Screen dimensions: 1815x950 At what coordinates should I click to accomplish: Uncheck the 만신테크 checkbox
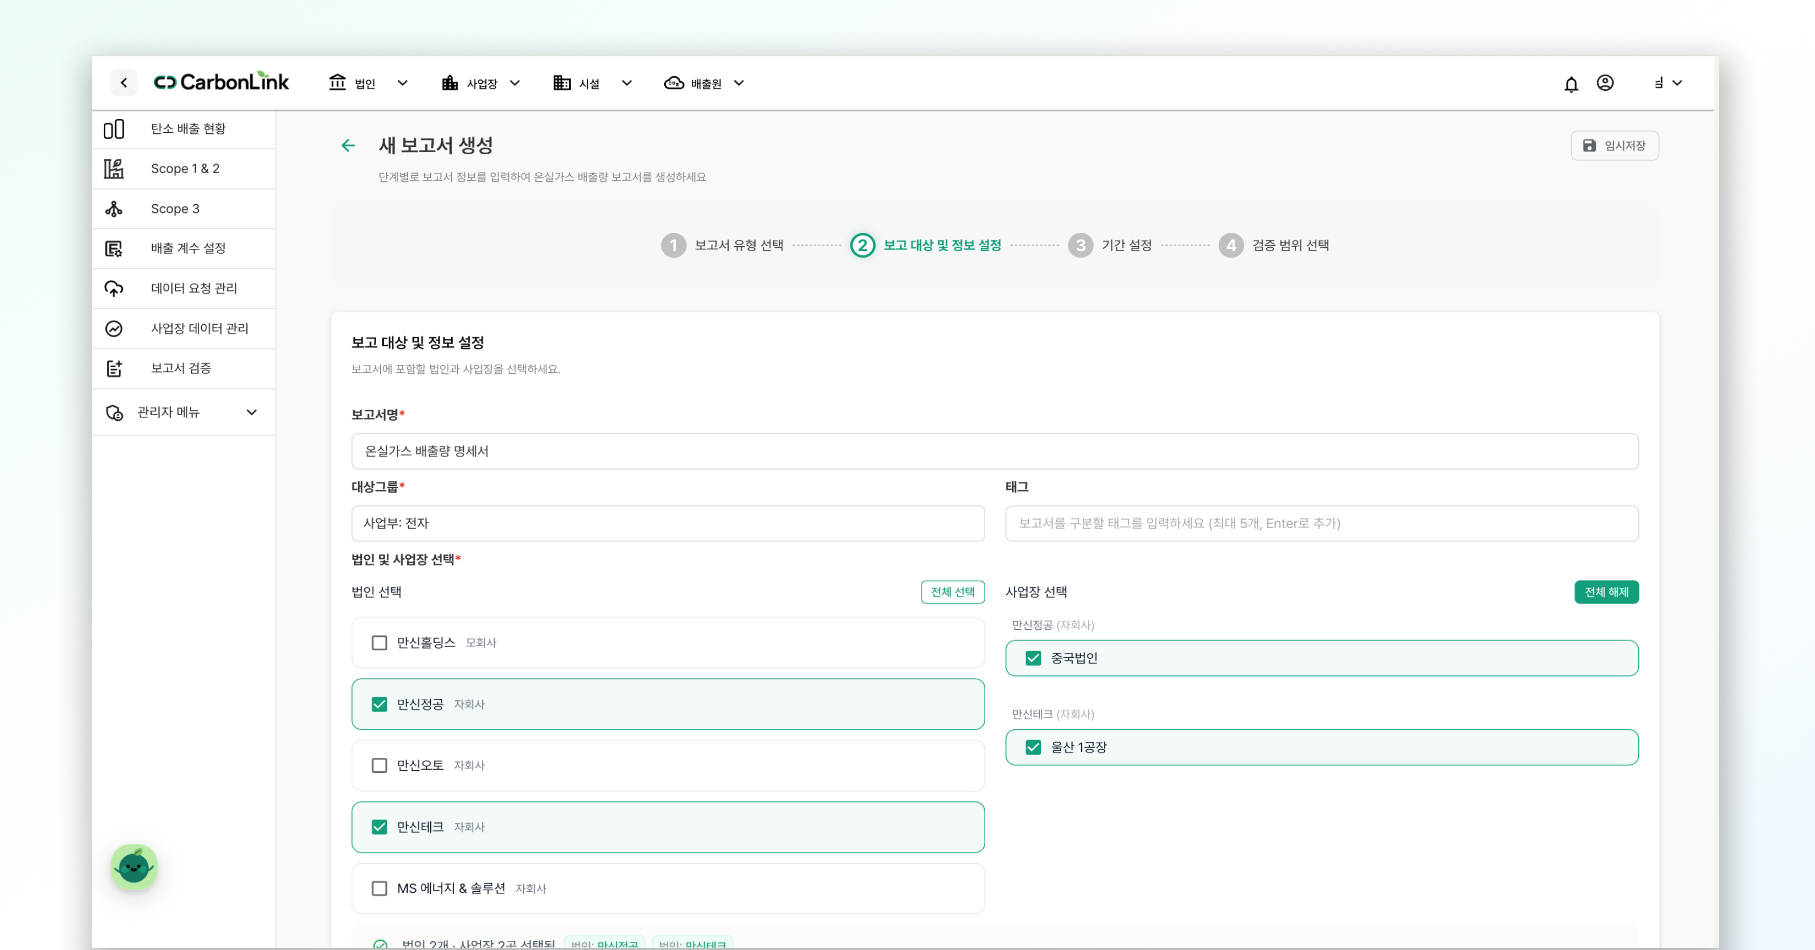(379, 827)
